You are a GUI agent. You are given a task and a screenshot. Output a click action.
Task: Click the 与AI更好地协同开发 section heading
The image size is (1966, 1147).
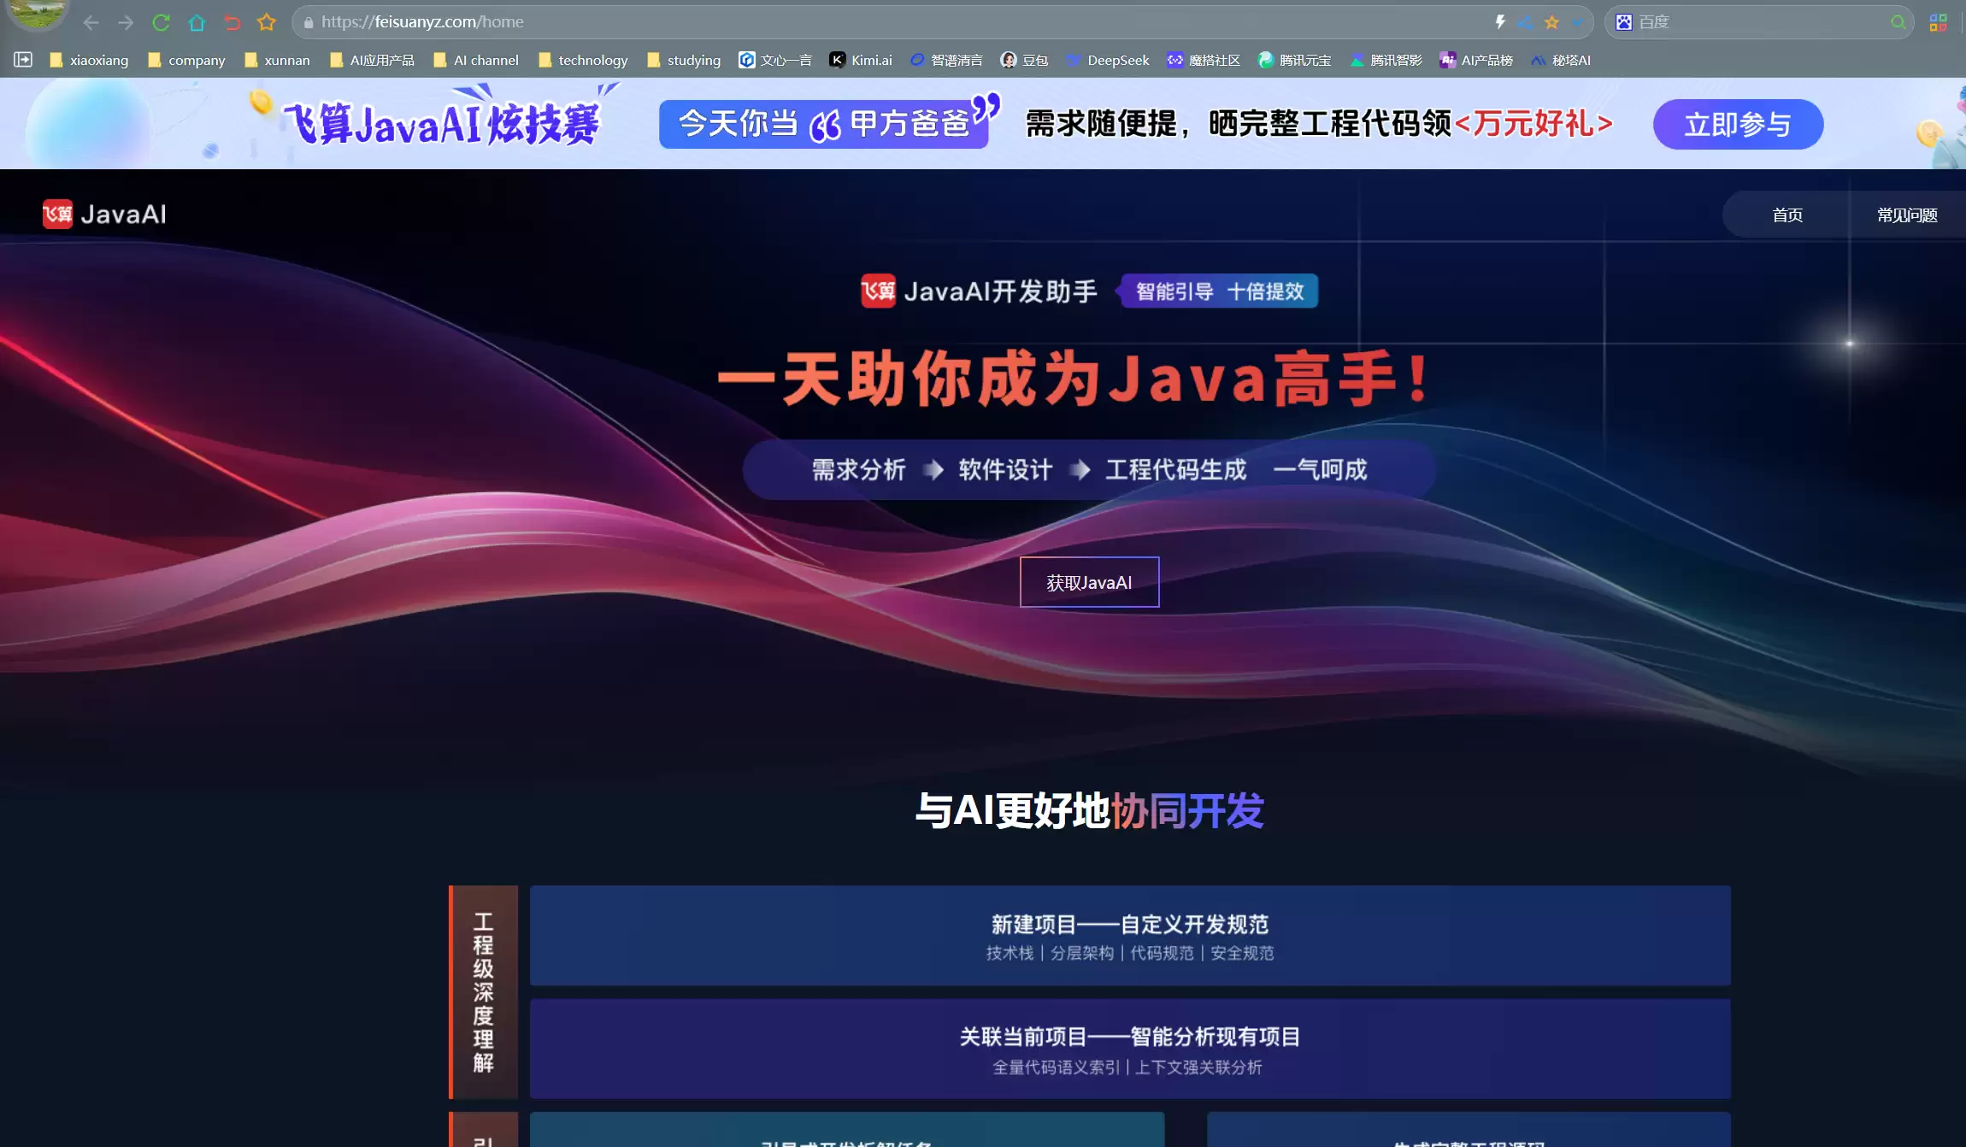(1089, 809)
